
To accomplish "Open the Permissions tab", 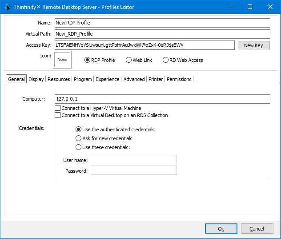I will click(179, 79).
